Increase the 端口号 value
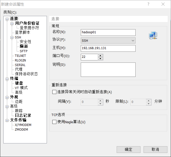Viewport: 171px width, 157px height. pyautogui.click(x=100, y=56)
